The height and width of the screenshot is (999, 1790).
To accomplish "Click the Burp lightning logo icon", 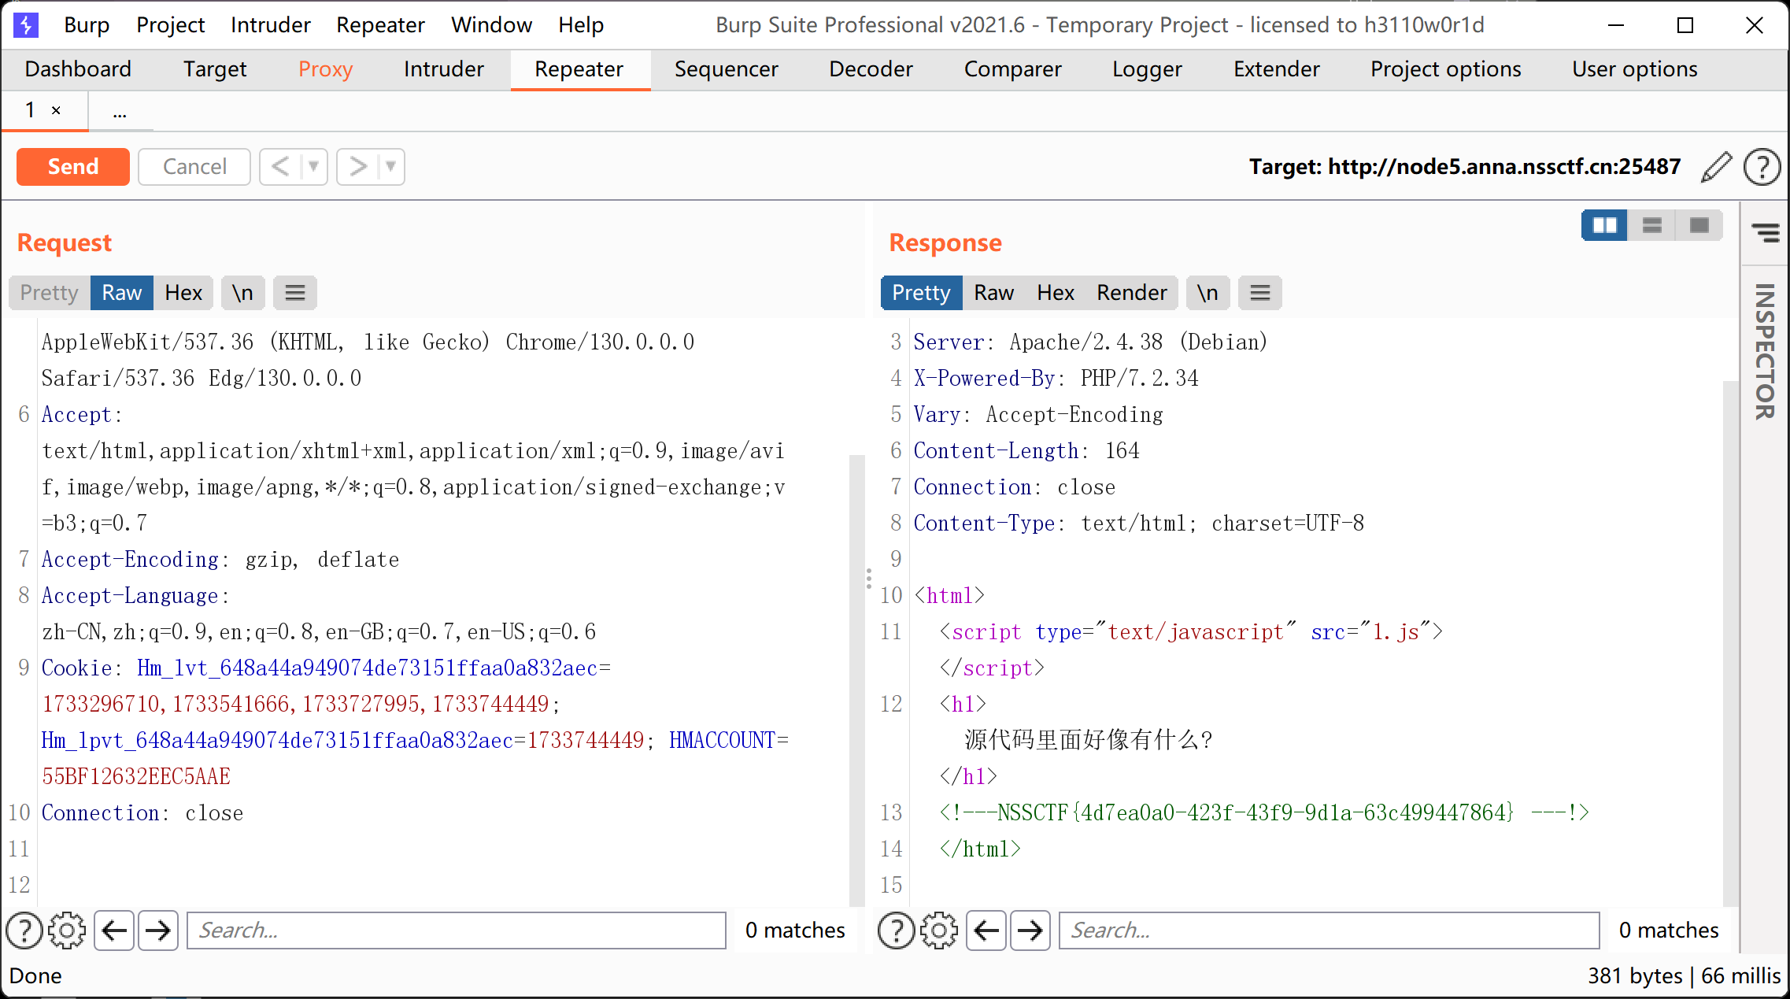I will click(26, 25).
